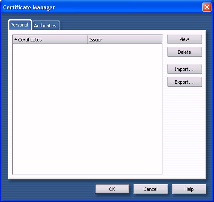Image resolution: width=214 pixels, height=202 pixels.
Task: Open Help for Certificate Manager
Action: [189, 189]
